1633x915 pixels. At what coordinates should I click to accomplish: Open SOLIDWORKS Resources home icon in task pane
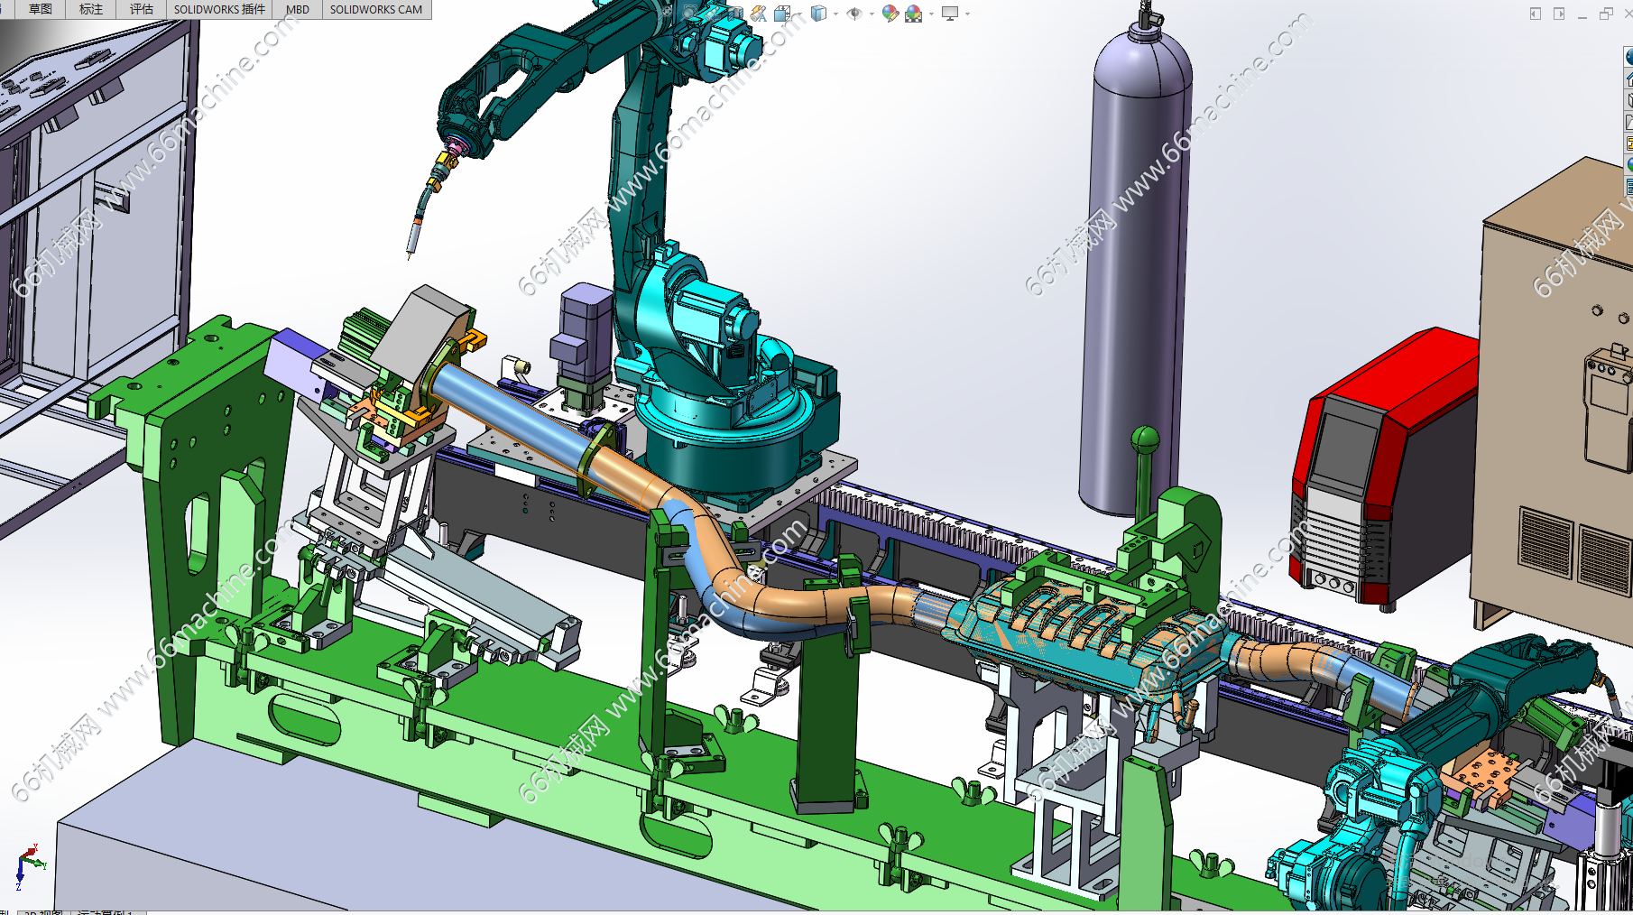(x=1628, y=79)
